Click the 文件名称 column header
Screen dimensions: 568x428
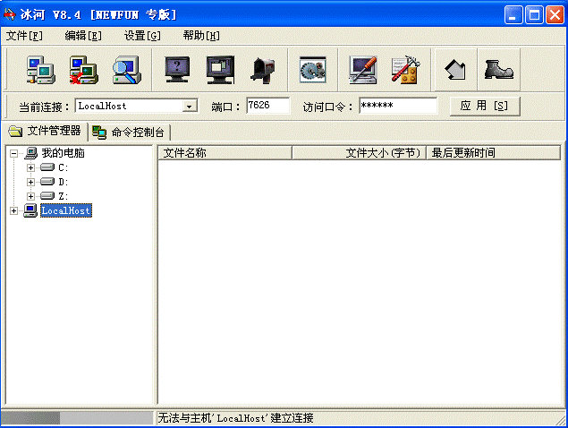pos(225,153)
